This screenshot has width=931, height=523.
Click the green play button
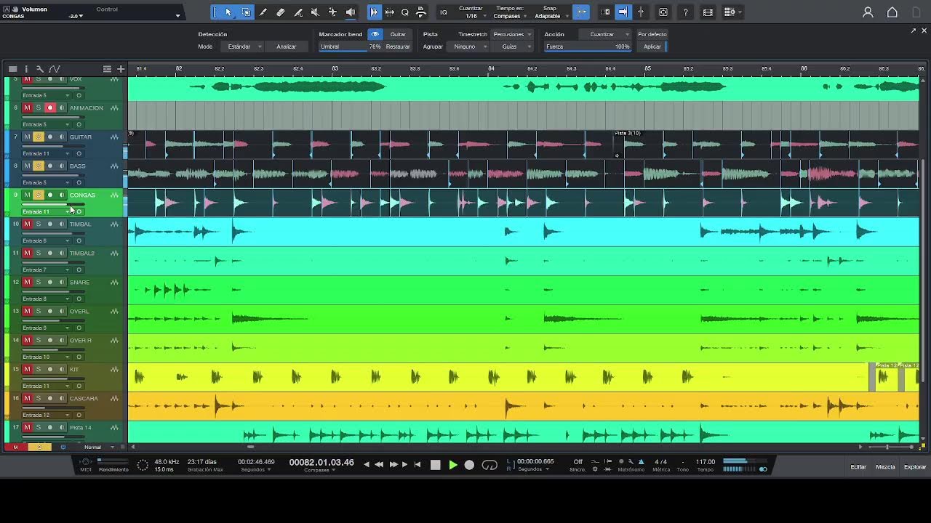[452, 465]
